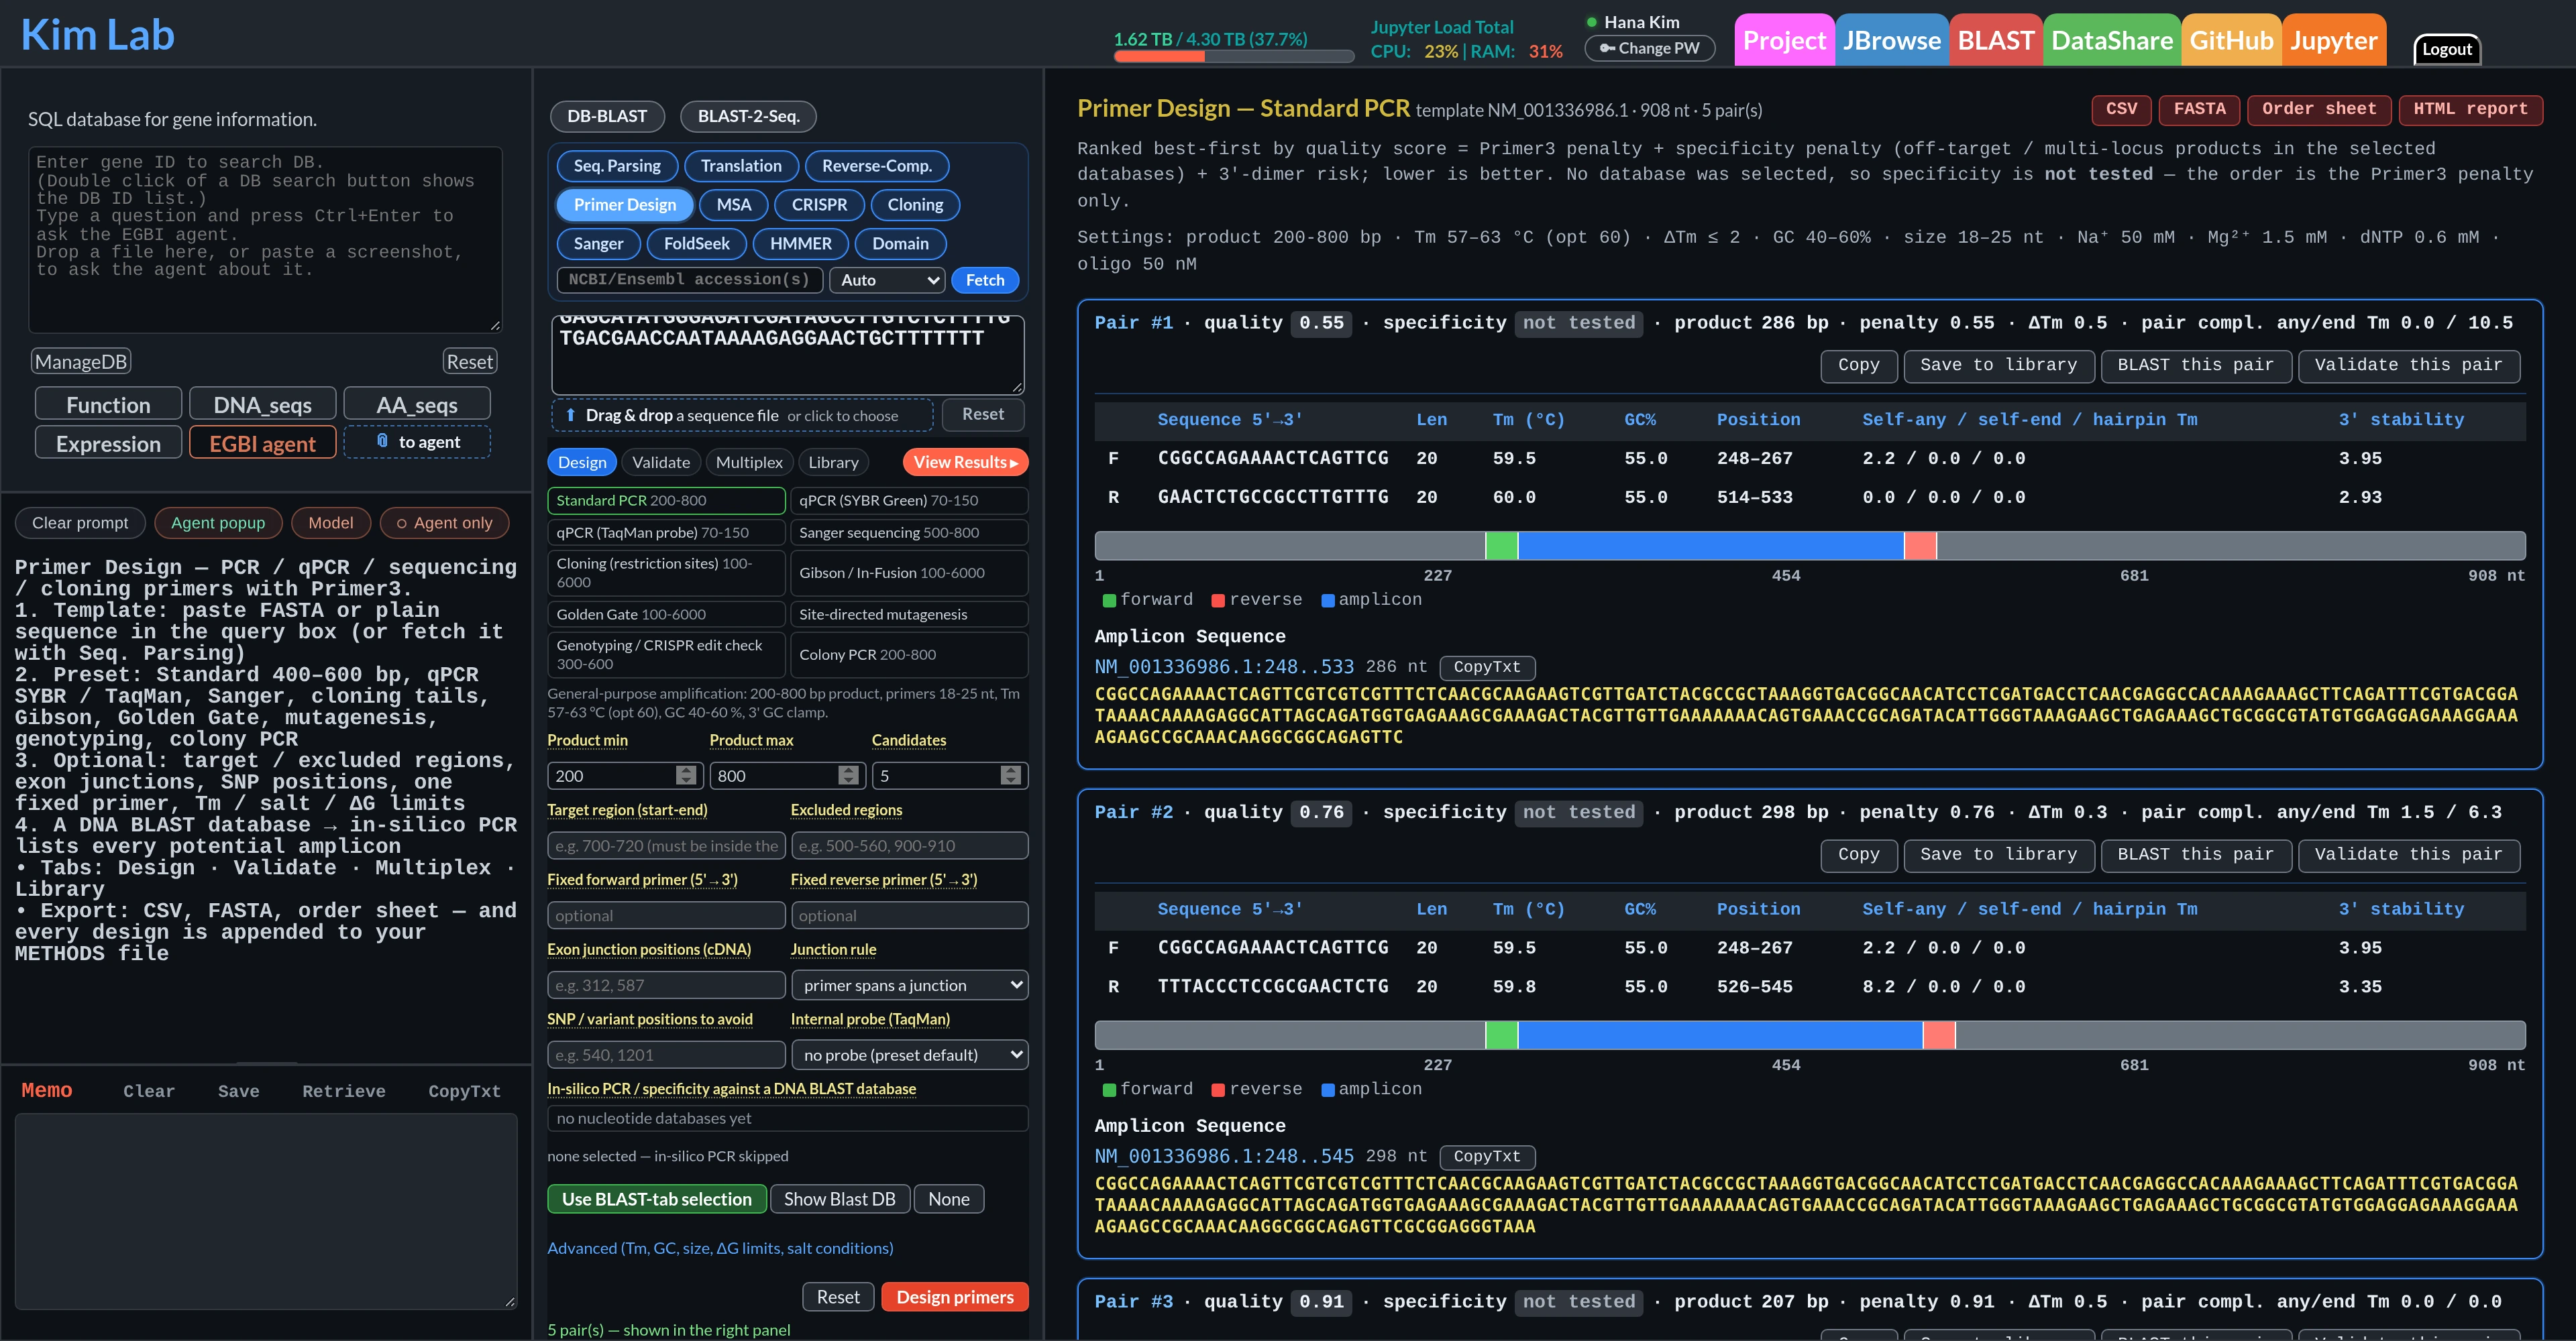Switch to the Multiplex tab
2576x1341 pixels.
749,462
